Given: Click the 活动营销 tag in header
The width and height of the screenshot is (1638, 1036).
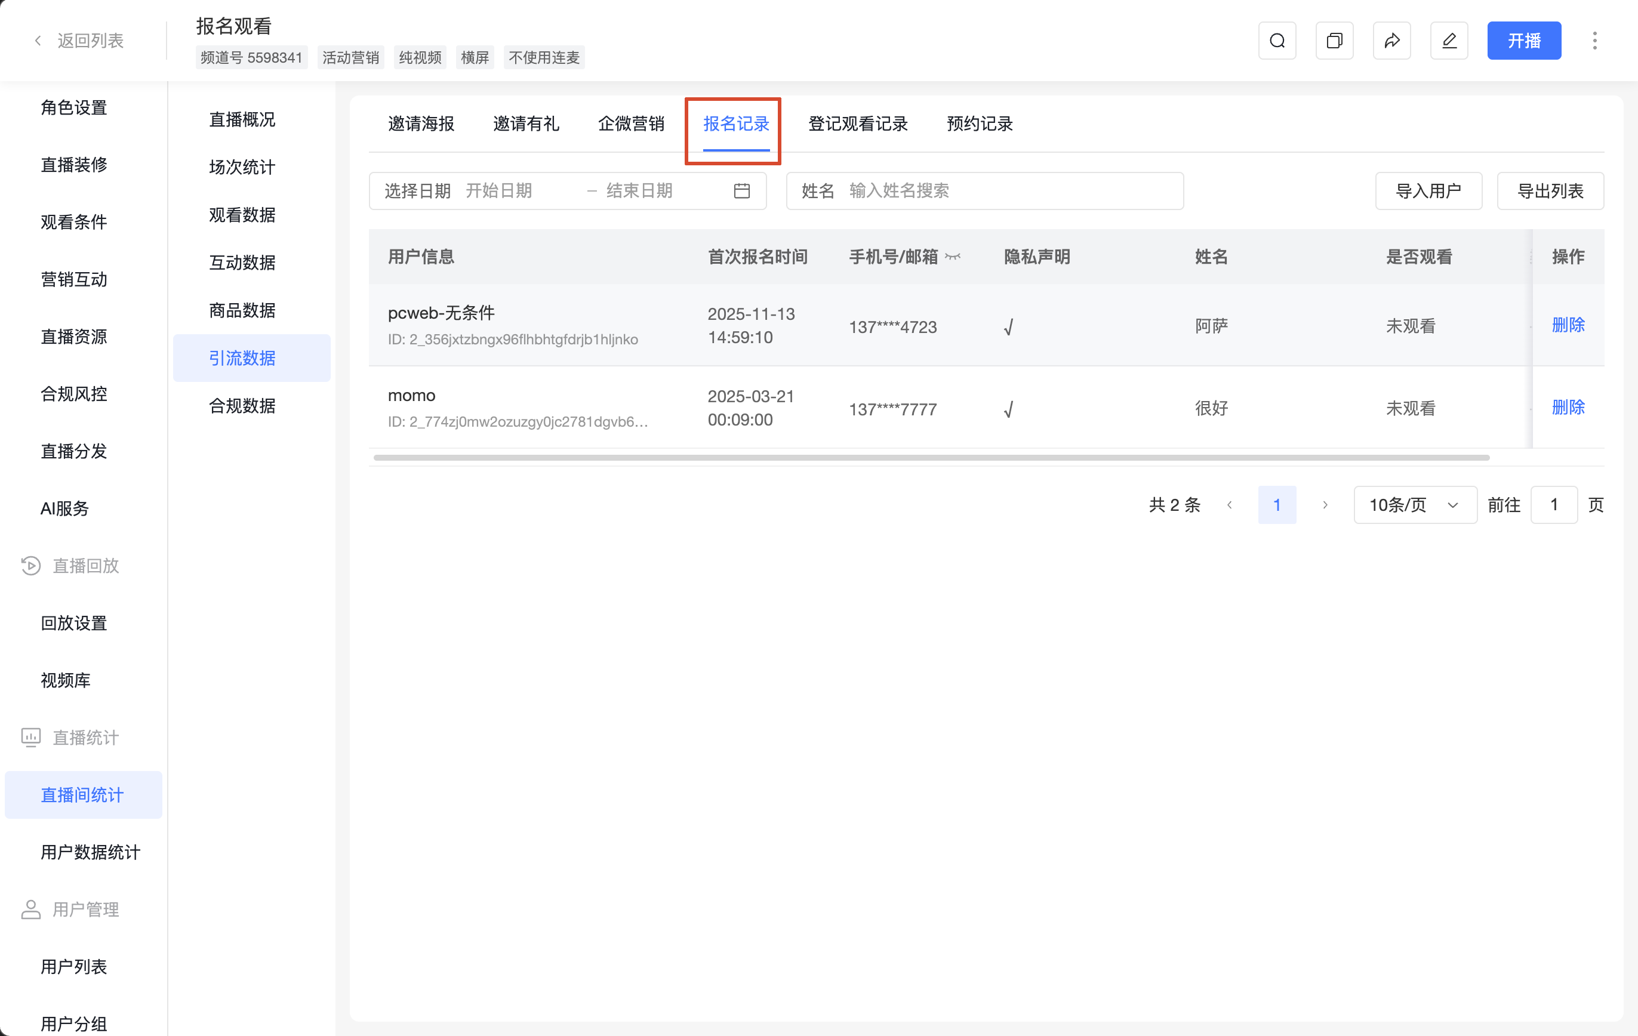Looking at the screenshot, I should point(350,58).
